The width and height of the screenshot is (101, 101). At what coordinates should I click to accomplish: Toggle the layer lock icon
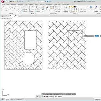(x=73, y=7)
